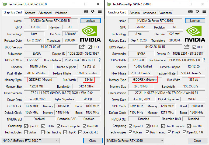
Task: Take screenshot in RTX 3090 window
Action: click(x=190, y=12)
